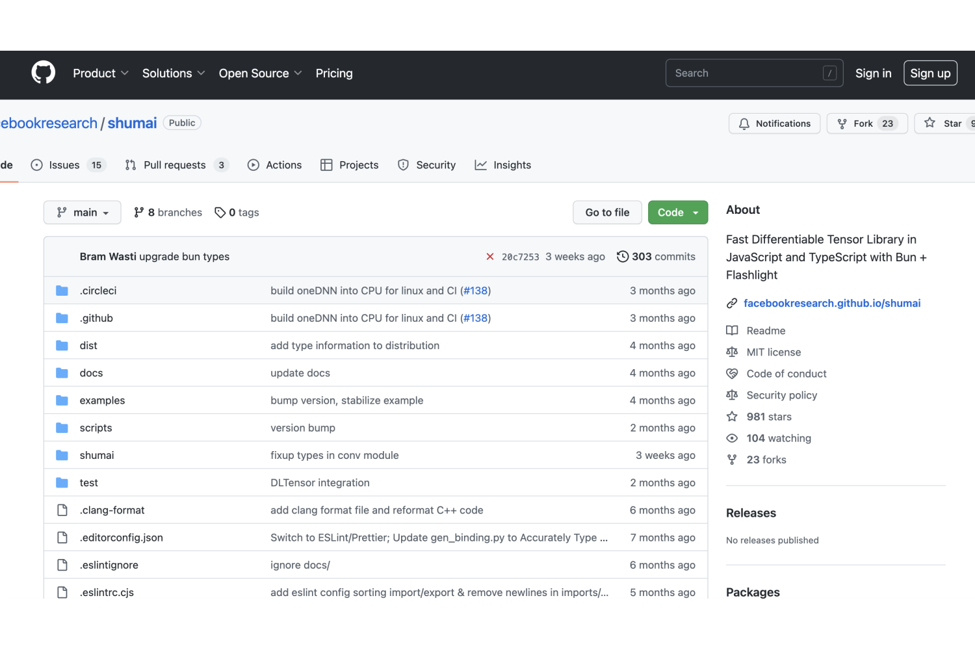The width and height of the screenshot is (975, 650).
Task: Click the Notifications bell icon
Action: pyautogui.click(x=744, y=123)
